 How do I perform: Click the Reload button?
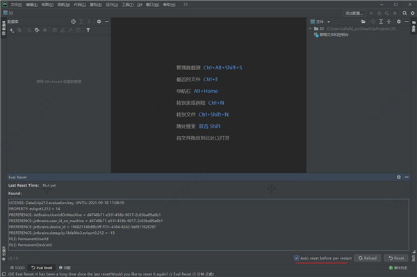pyautogui.click(x=367, y=258)
